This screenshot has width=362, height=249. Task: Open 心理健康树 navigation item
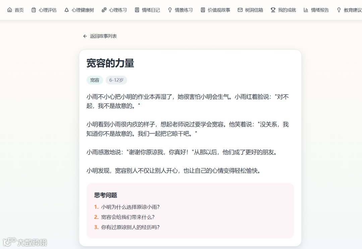click(79, 10)
